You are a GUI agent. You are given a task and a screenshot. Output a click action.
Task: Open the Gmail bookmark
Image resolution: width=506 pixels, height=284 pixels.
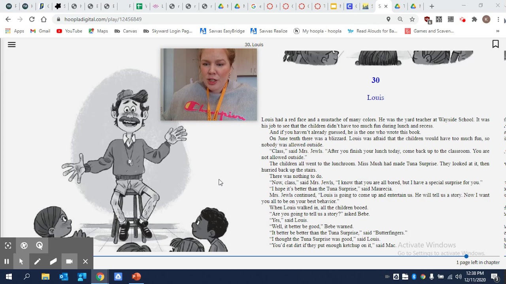[x=40, y=31]
